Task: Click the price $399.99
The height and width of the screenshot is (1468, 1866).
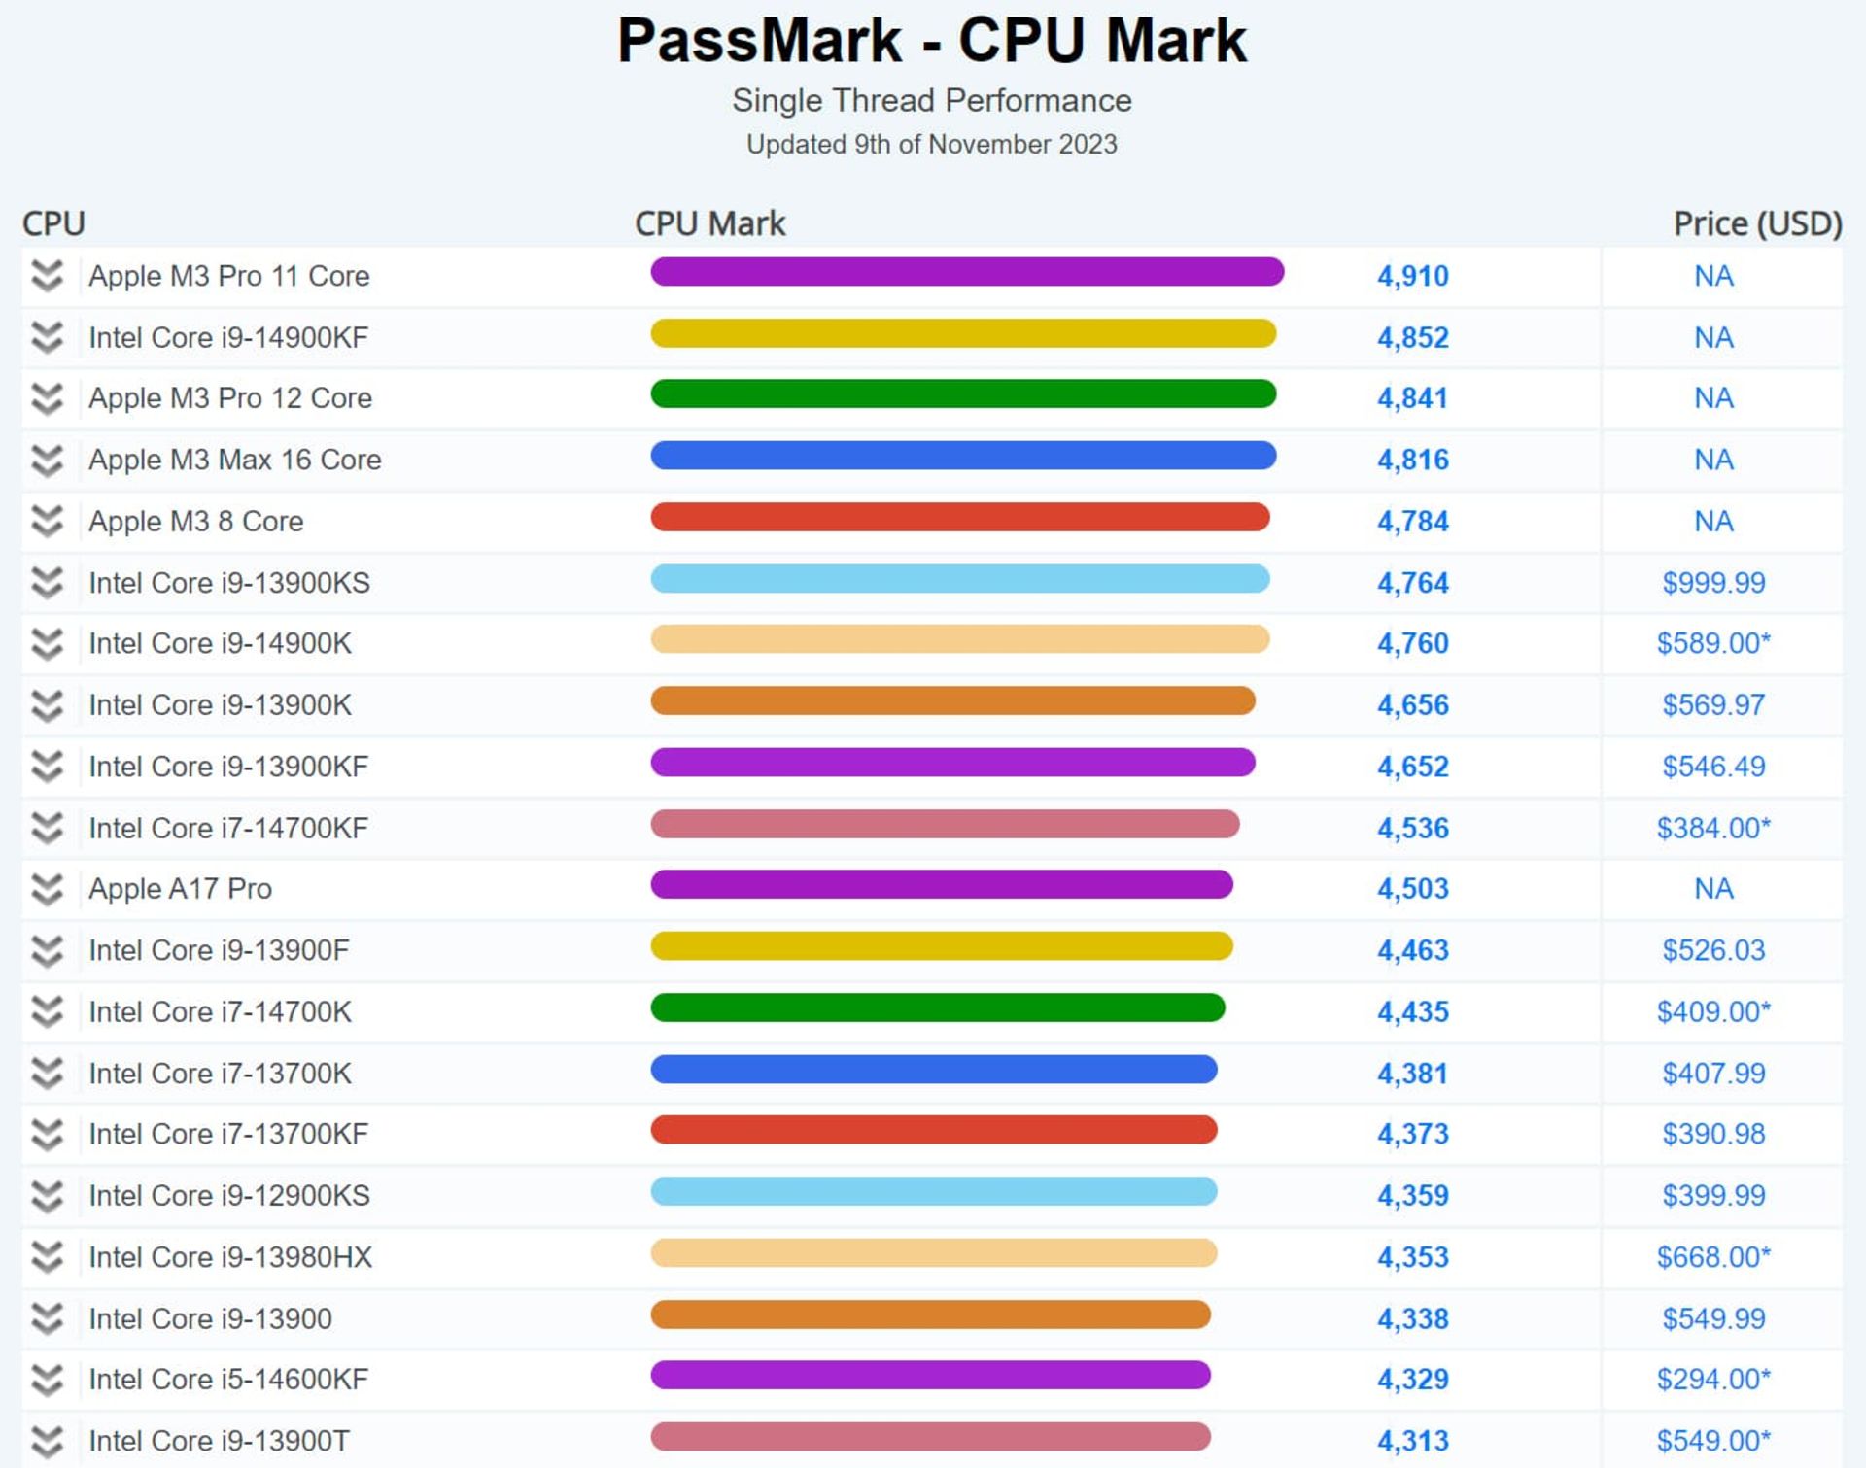Action: click(1713, 1196)
